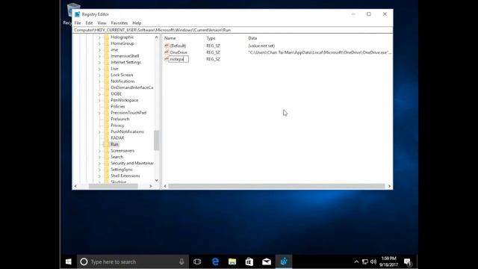Screen dimensions: 478x269
Task: Click tree pane scroll down arrow
Action: [x=157, y=180]
